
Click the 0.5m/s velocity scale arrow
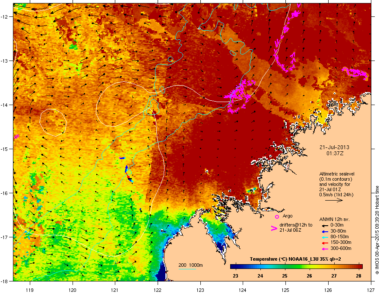click(334, 200)
